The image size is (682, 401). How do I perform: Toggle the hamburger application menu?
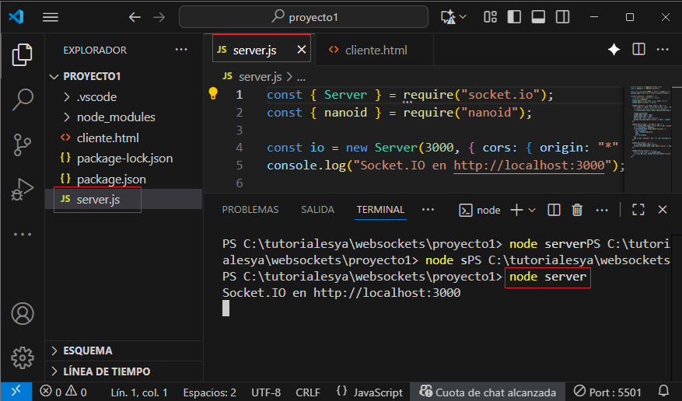pos(51,17)
